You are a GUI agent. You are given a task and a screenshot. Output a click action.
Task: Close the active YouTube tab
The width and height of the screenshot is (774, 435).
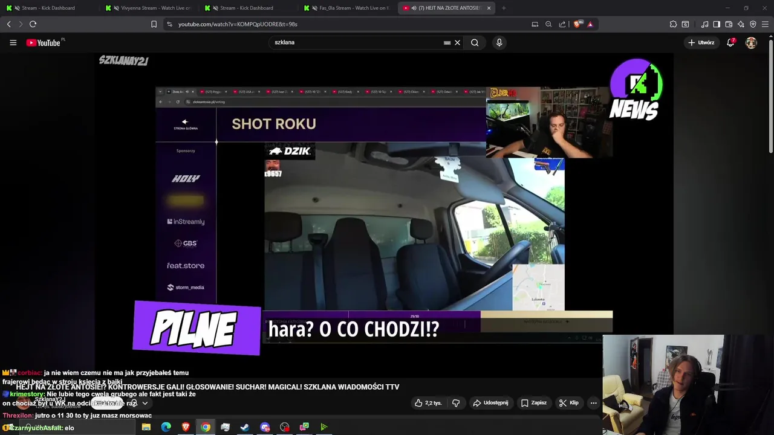coord(489,8)
